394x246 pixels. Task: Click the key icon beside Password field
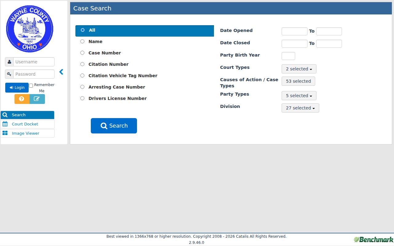click(x=9, y=74)
